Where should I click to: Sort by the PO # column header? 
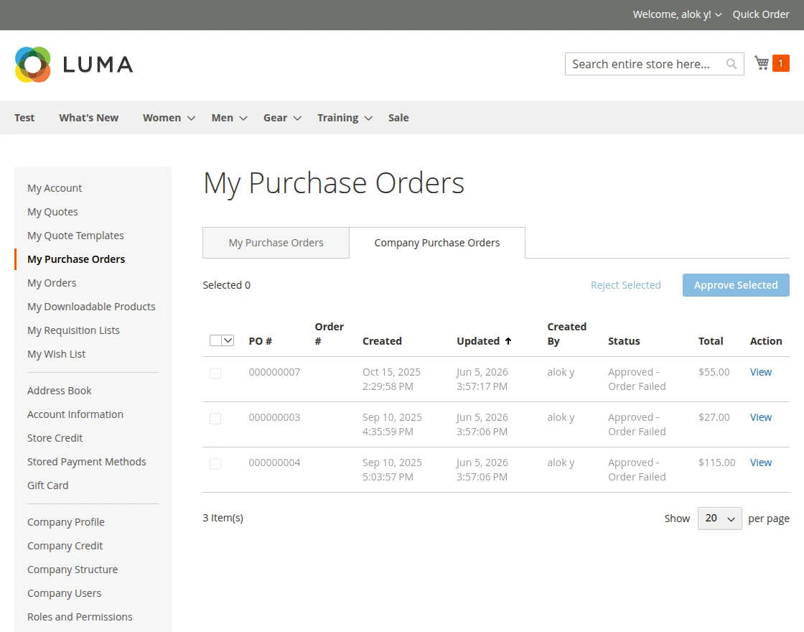point(261,341)
